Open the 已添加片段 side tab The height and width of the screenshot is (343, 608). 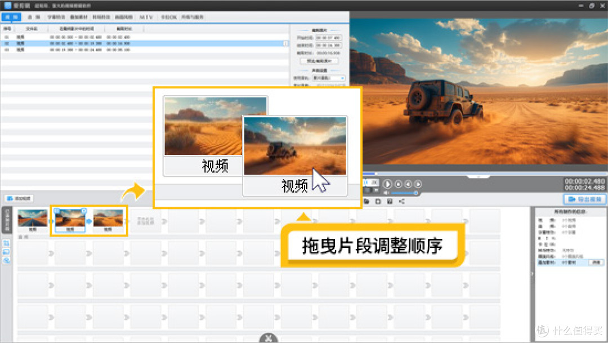pos(7,220)
